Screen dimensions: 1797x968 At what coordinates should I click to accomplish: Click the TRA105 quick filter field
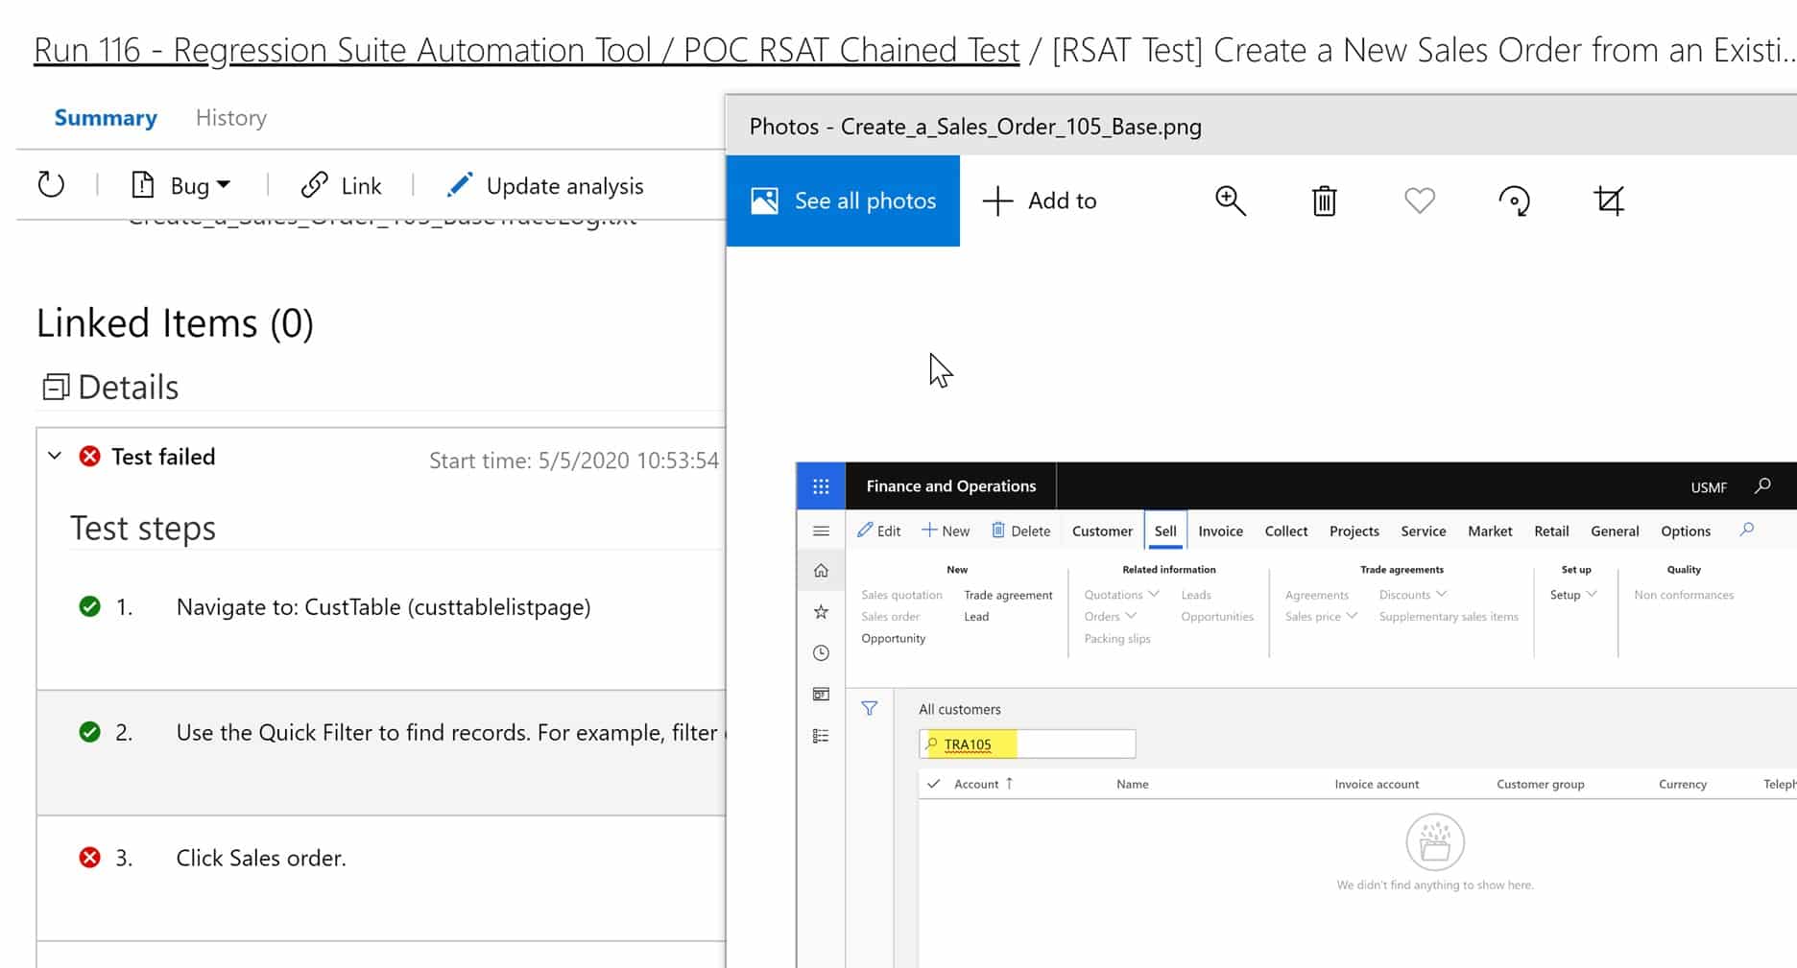(x=1027, y=744)
